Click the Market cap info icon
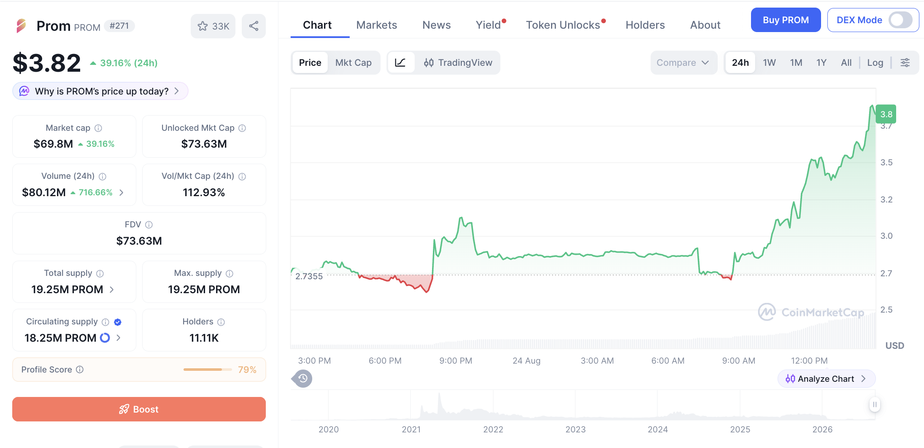924x448 pixels. [98, 128]
